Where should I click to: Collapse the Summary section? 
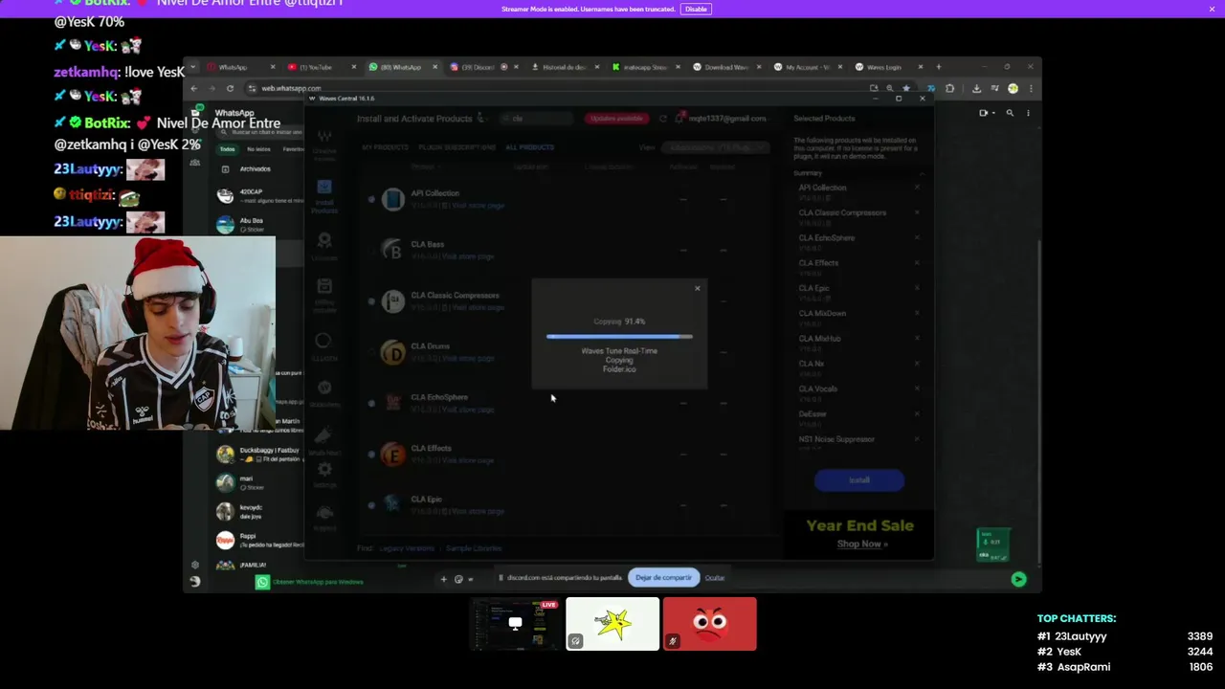click(922, 173)
